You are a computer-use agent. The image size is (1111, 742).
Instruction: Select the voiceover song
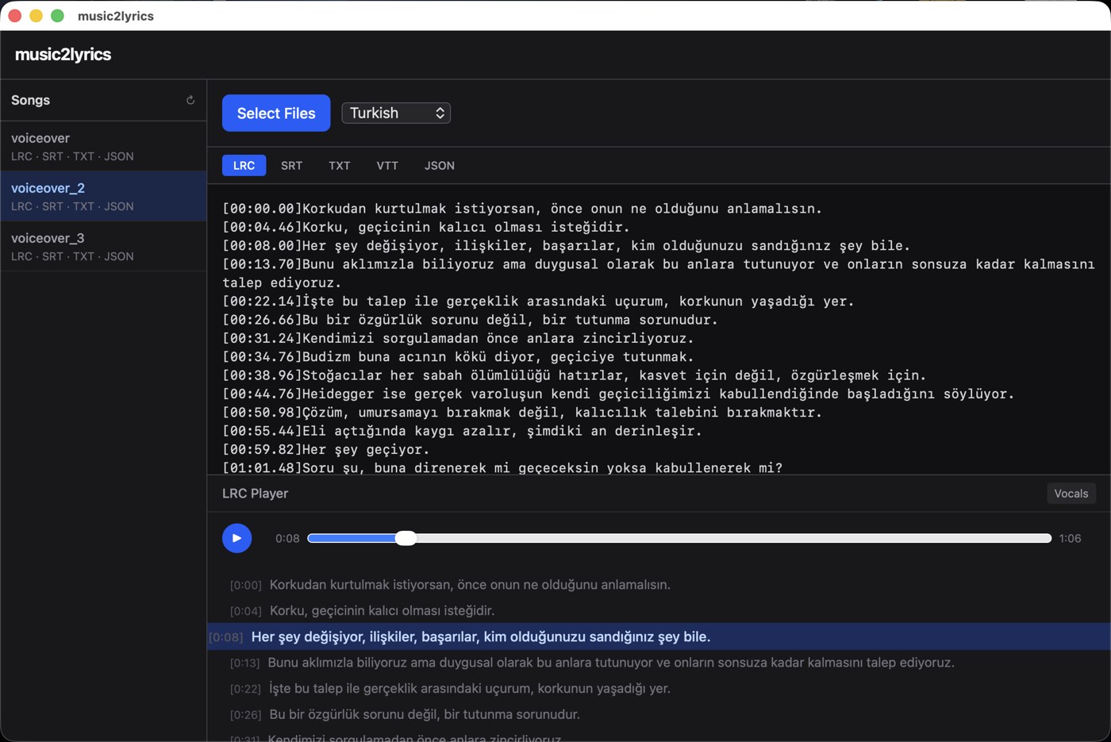point(103,146)
